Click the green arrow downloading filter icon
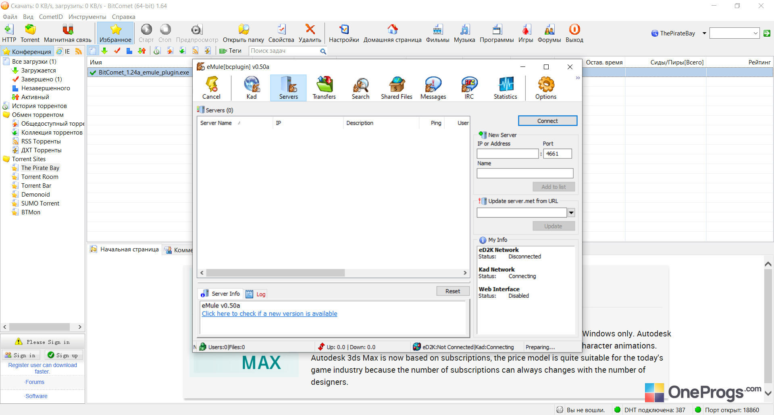Screen dimensions: 774x415 (x=104, y=51)
